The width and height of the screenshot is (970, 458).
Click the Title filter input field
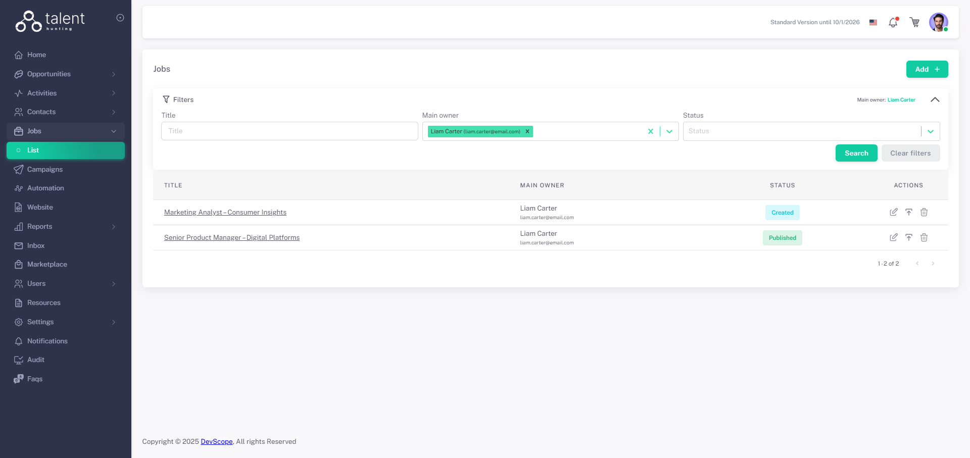click(x=289, y=131)
